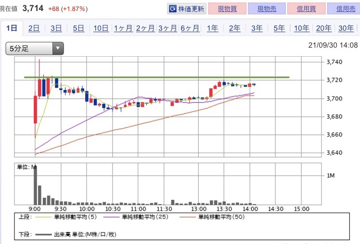Click the refresh icon on 株価更新 button
This screenshot has width=360, height=244.
(x=172, y=9)
